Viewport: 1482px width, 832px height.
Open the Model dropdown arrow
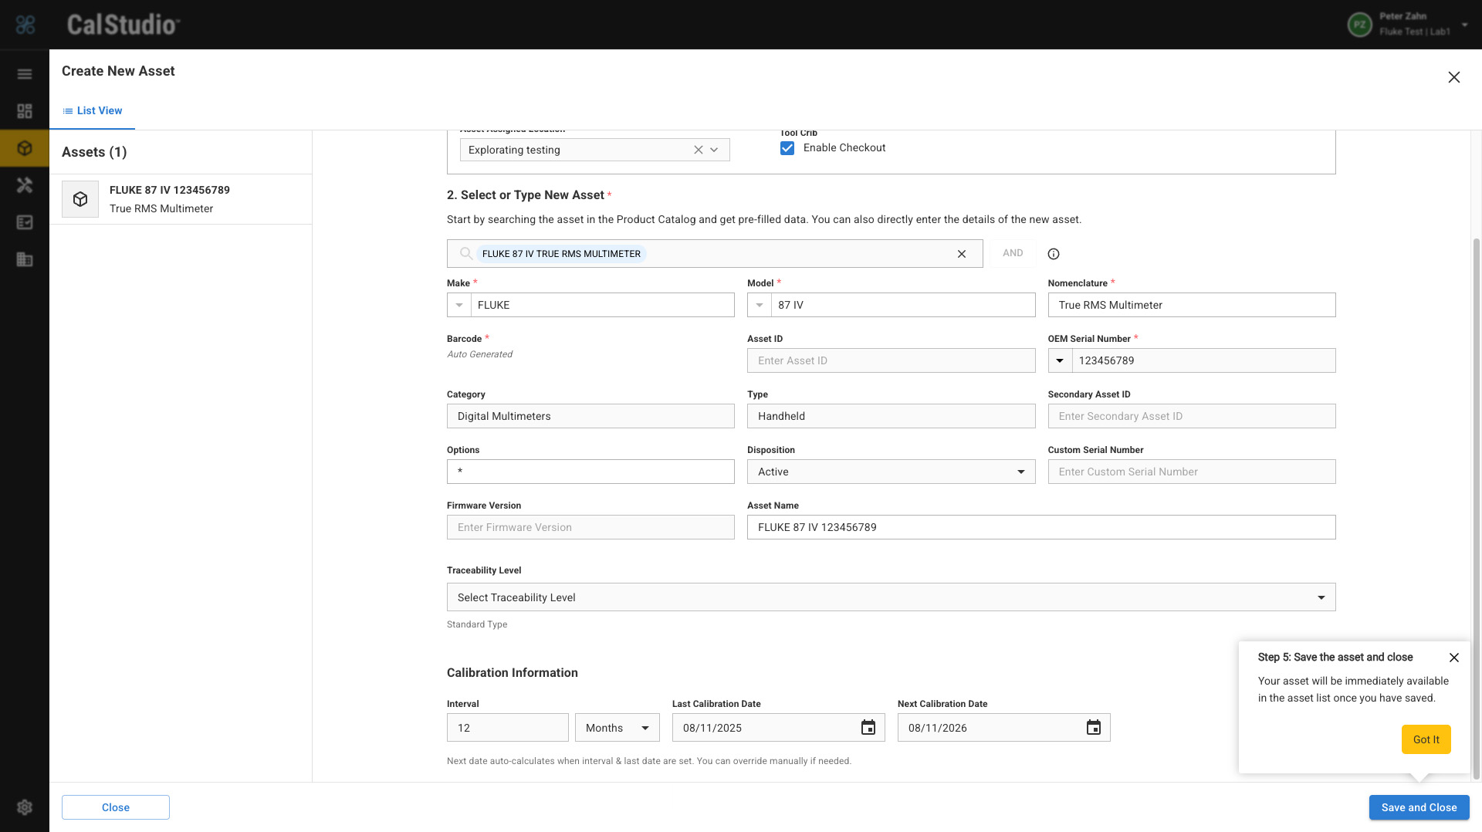[x=760, y=305]
